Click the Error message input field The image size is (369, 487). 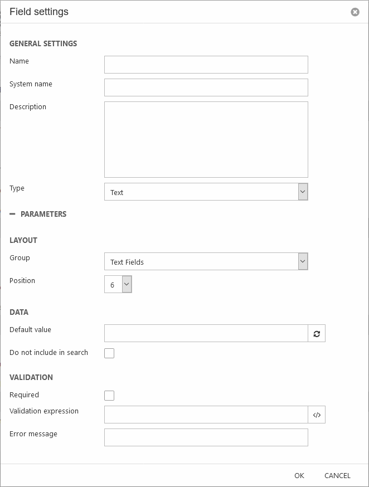coord(206,437)
